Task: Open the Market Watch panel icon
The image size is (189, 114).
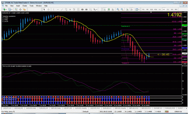Action: point(16,9)
